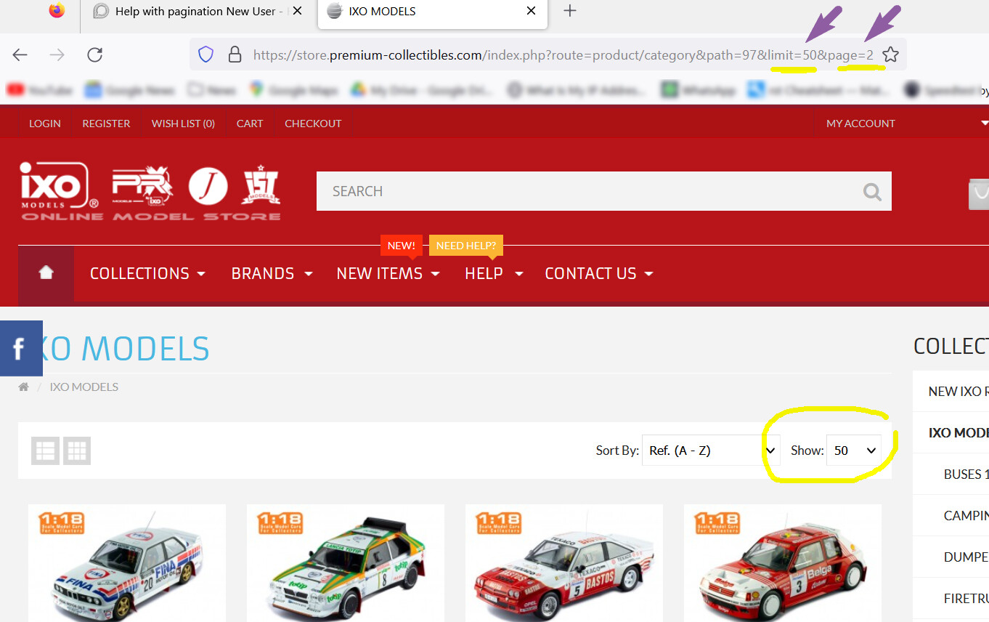989x622 pixels.
Task: Go to store home via house icon
Action: [46, 273]
